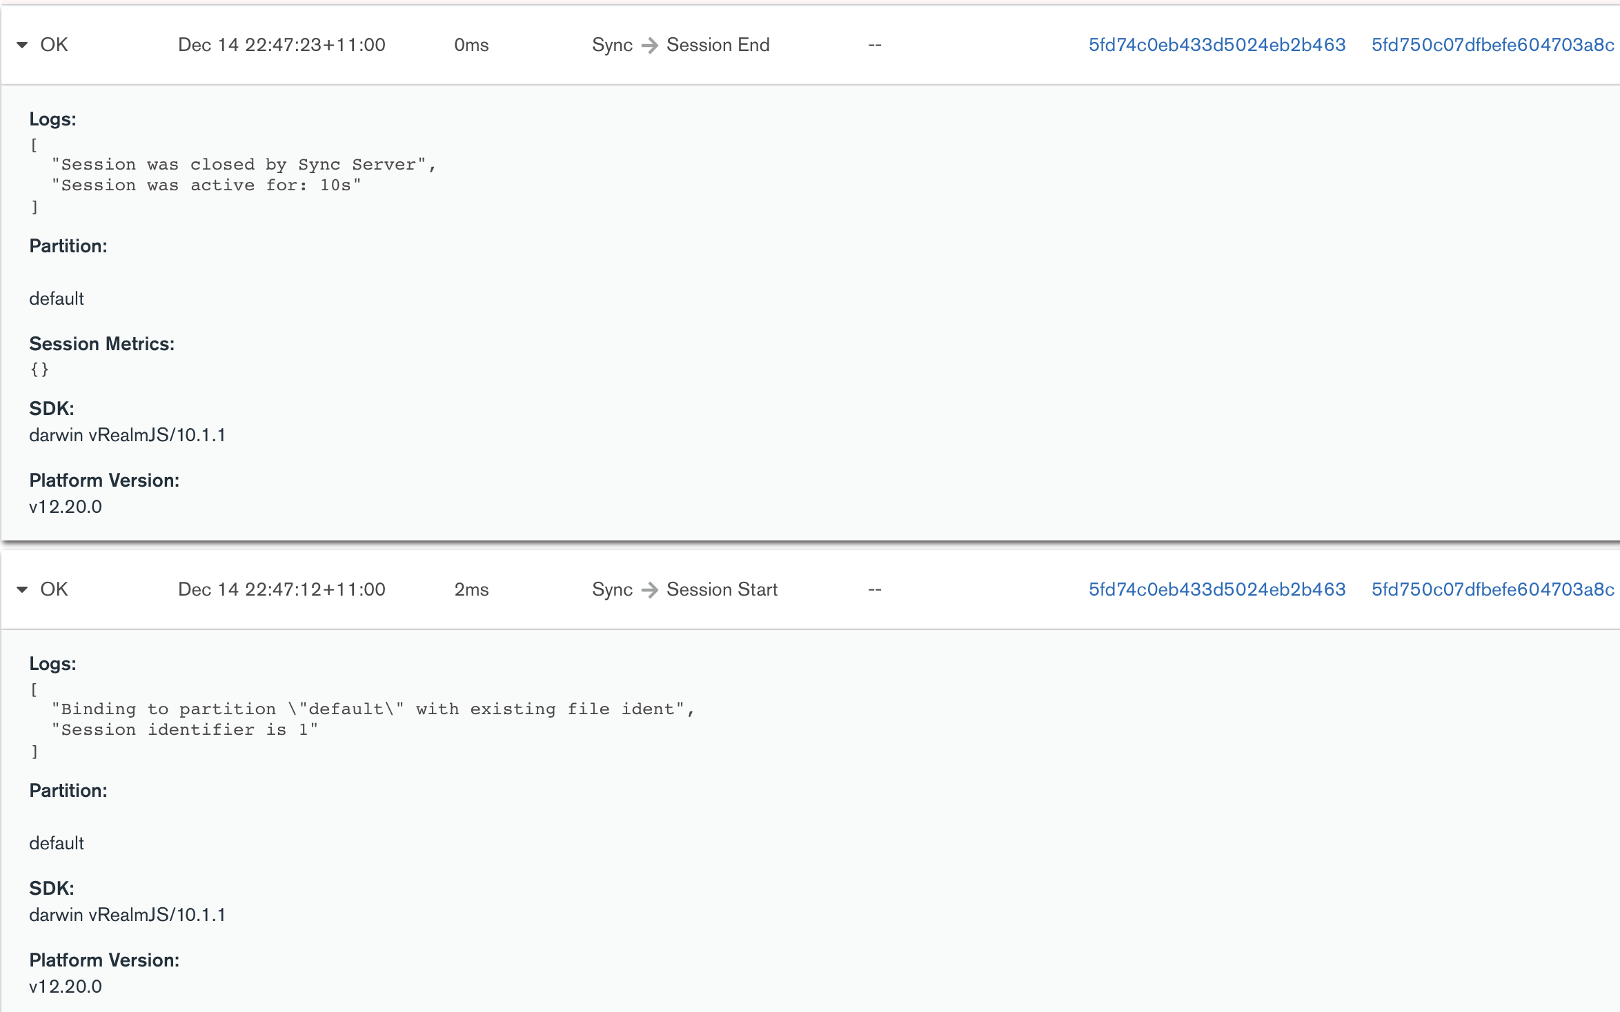Open 5fd750c07dfbefe604703a8c link in Session Start row
The width and height of the screenshot is (1620, 1012).
point(1492,590)
